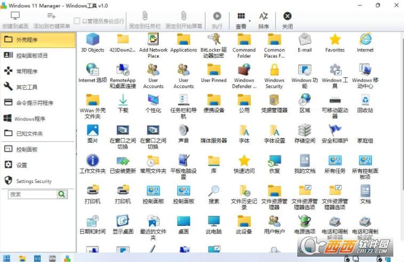Open the E-mail shell item

[305, 43]
